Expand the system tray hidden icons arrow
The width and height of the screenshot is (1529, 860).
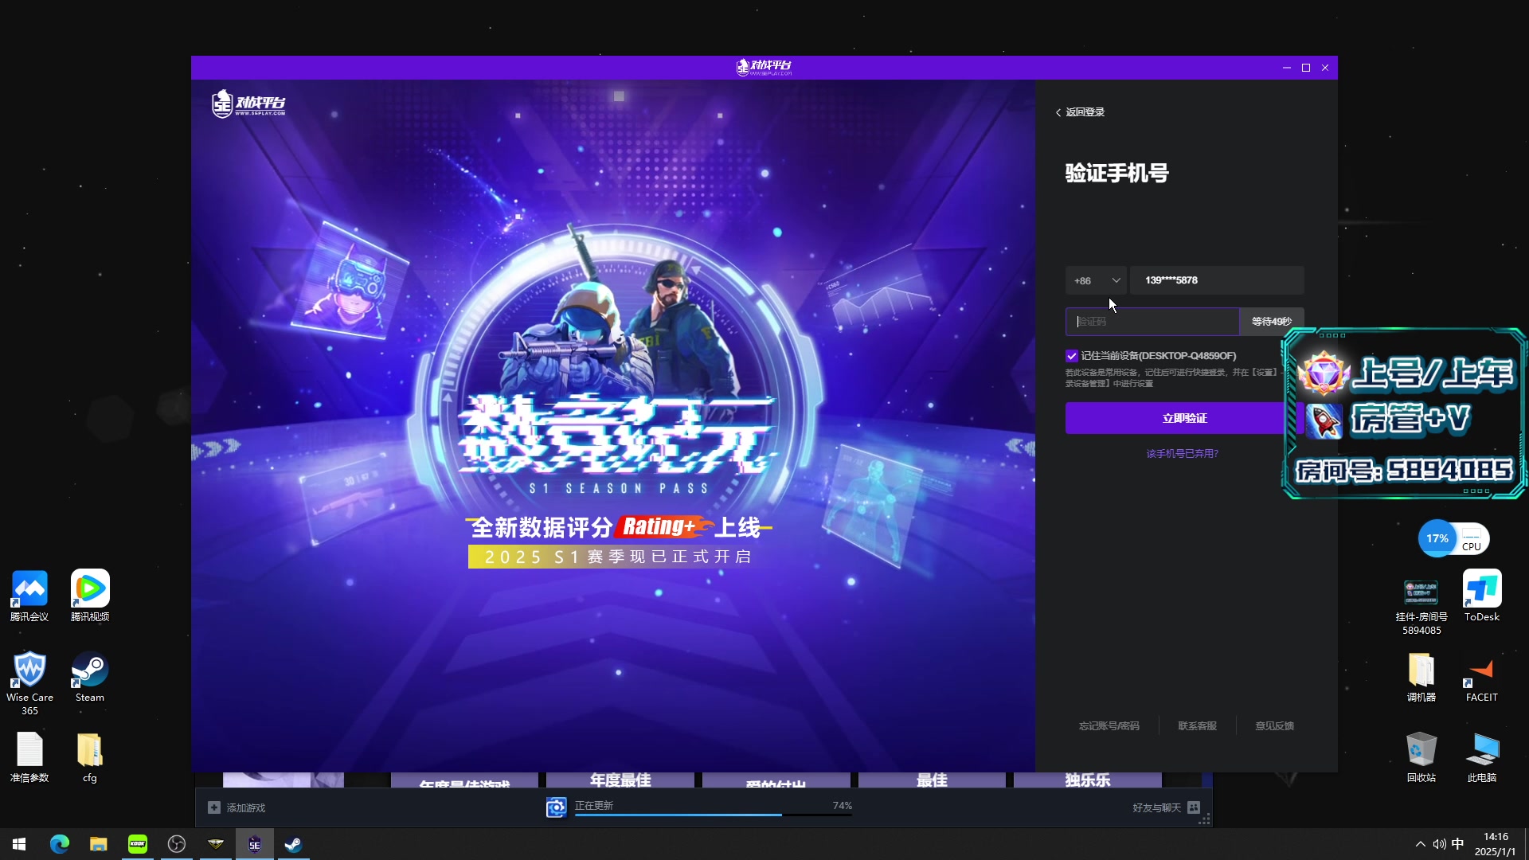click(1420, 844)
